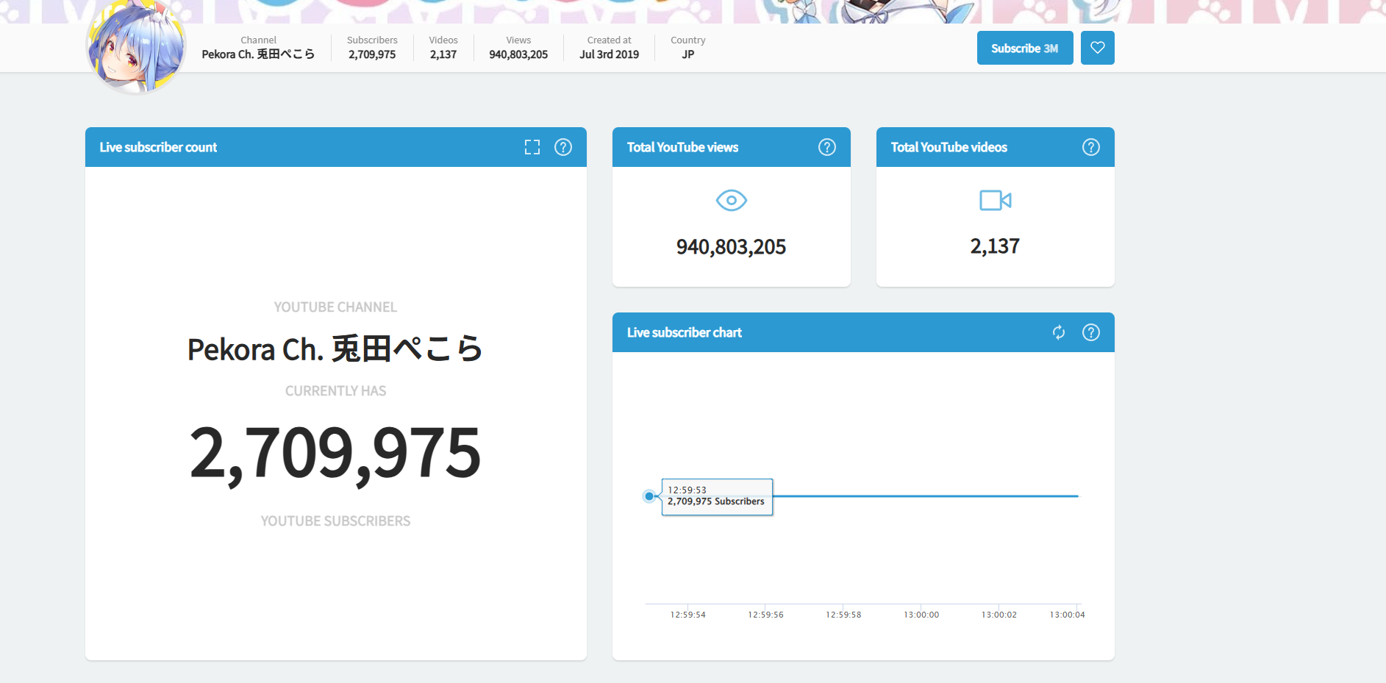Click 940,803,205 in Total YouTube views card

(x=732, y=247)
